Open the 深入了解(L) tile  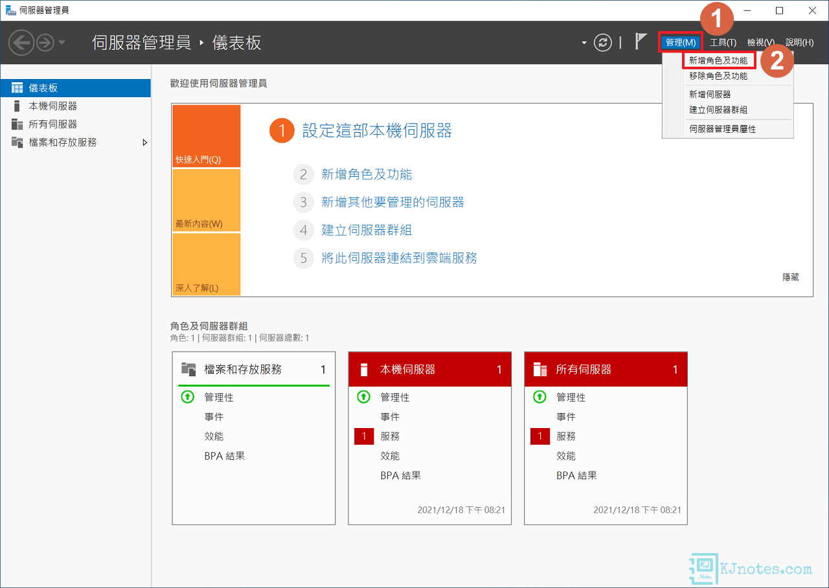207,264
